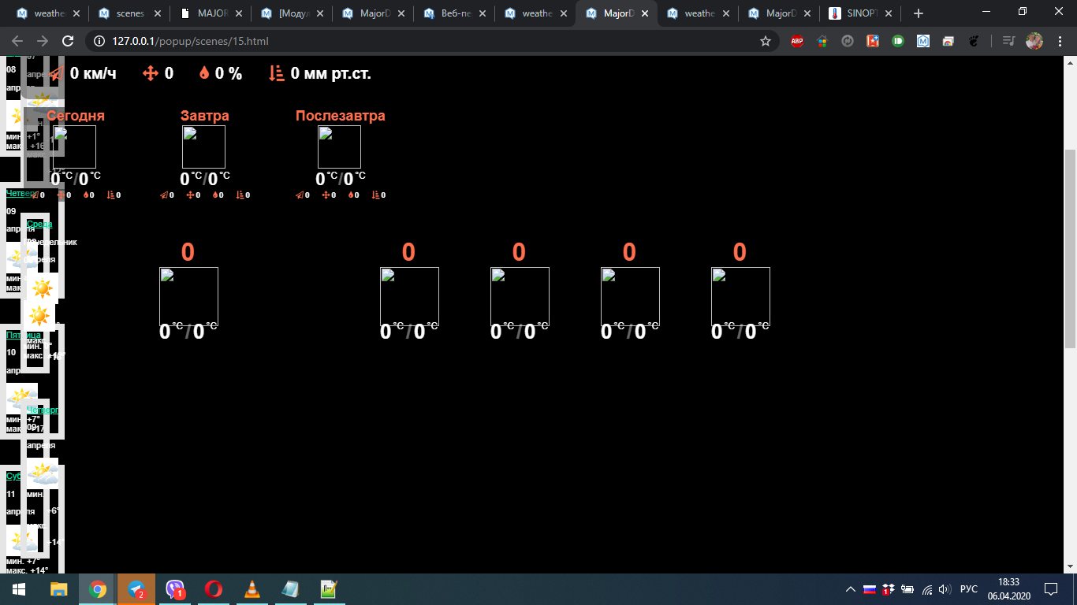
Task: Reload the page
Action: [x=68, y=41]
